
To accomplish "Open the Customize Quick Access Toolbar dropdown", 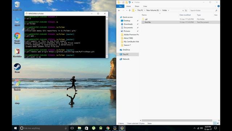I will pyautogui.click(x=132, y=3).
